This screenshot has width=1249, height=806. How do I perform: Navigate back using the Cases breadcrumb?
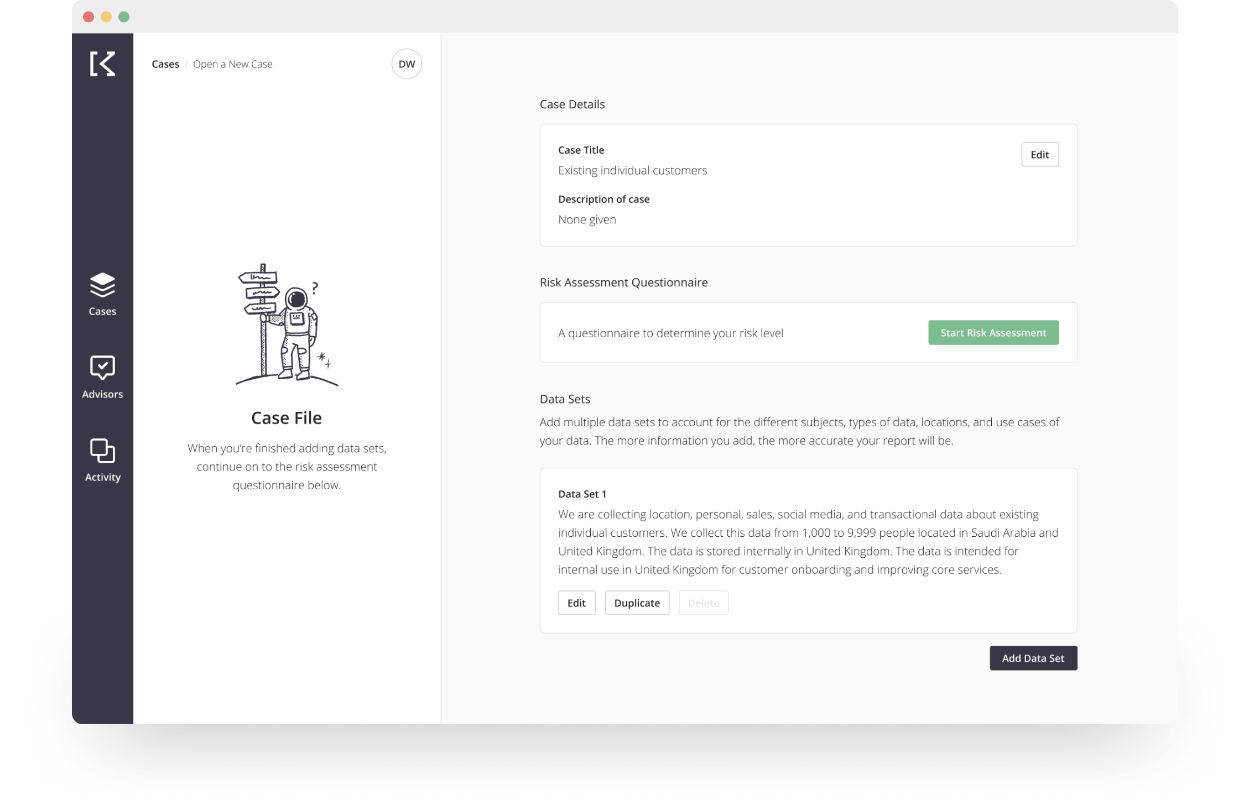[x=165, y=64]
